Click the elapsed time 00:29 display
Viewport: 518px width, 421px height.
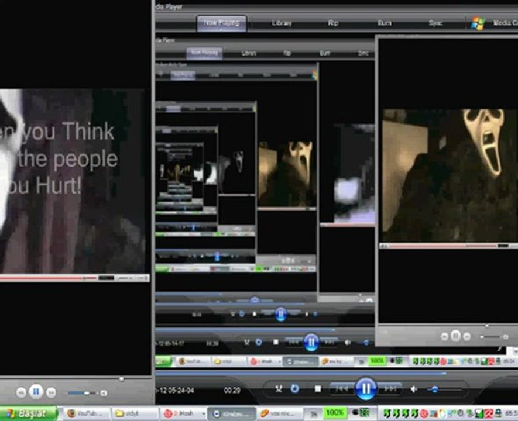[x=232, y=391]
